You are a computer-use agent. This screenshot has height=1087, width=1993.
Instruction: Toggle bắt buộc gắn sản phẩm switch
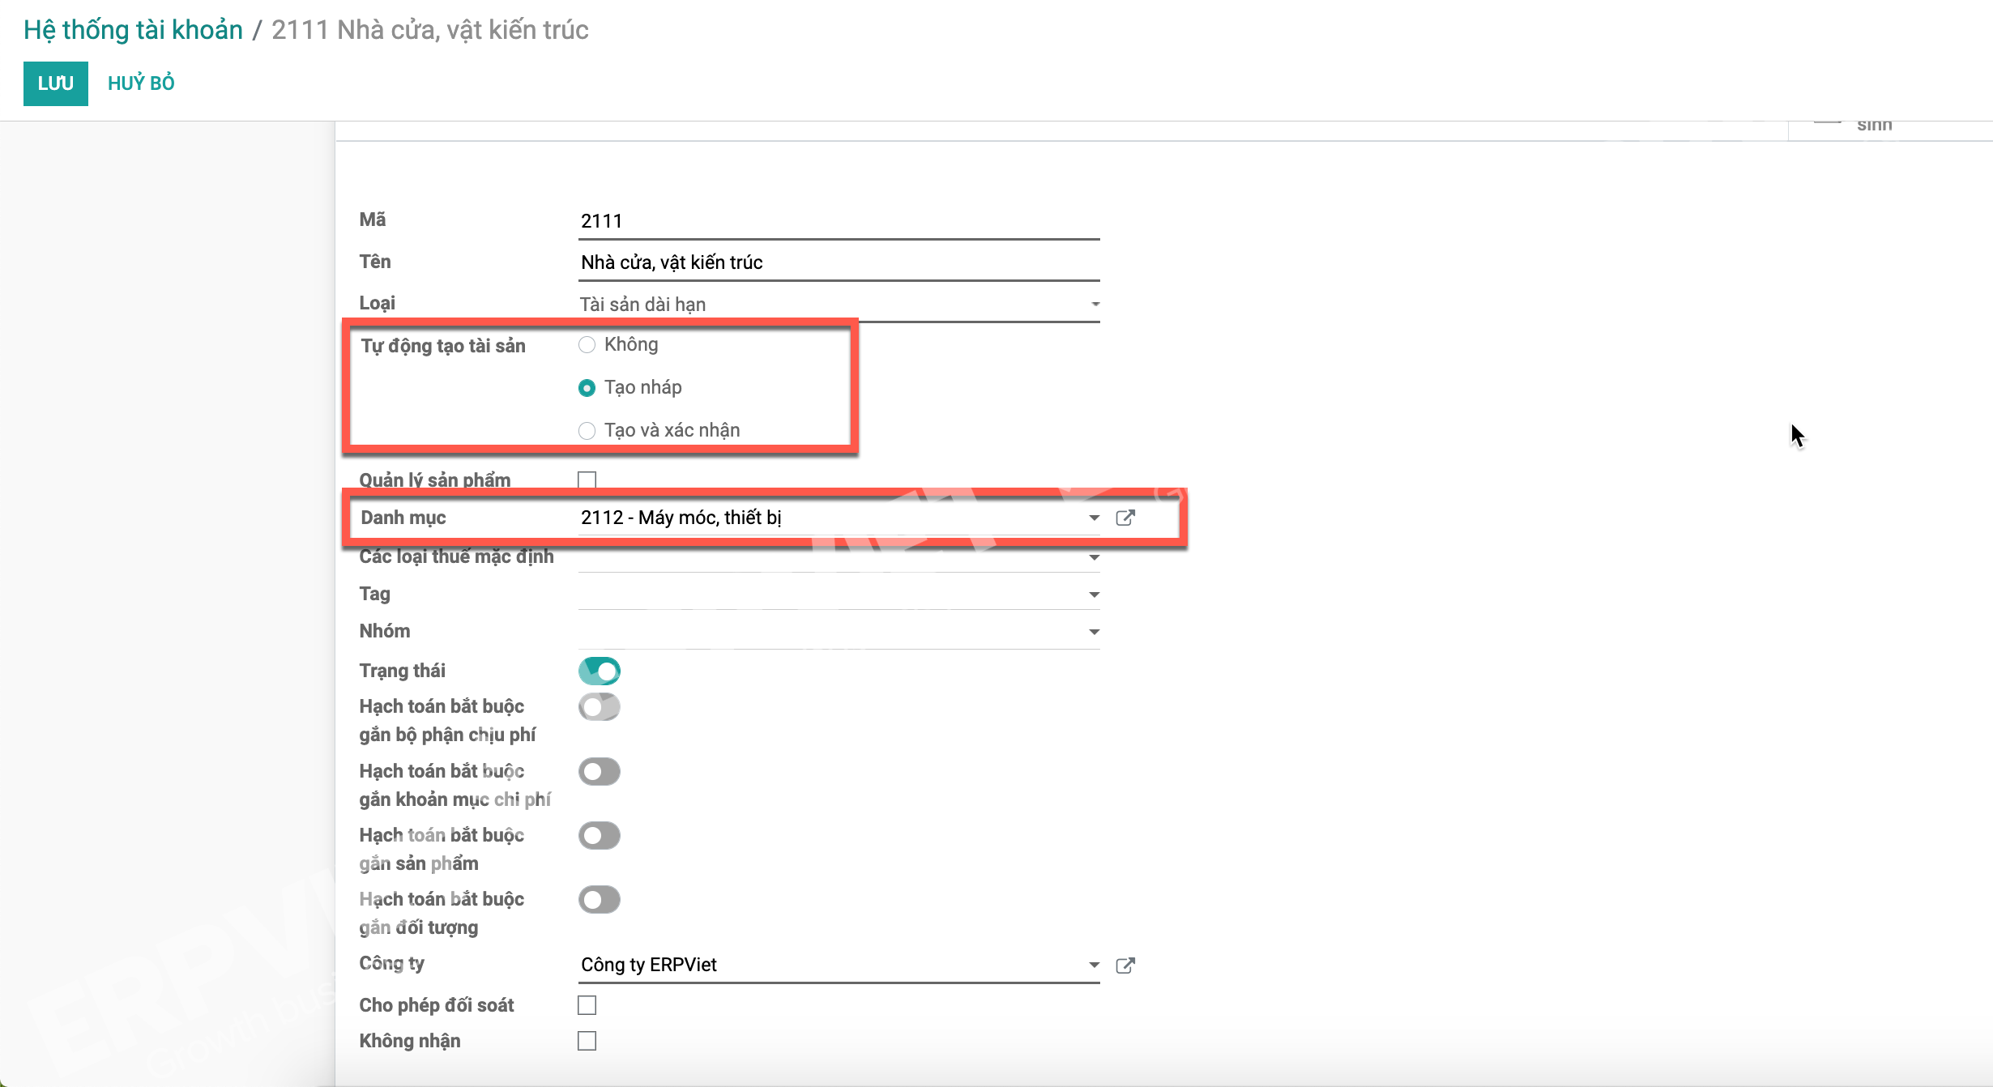click(600, 835)
